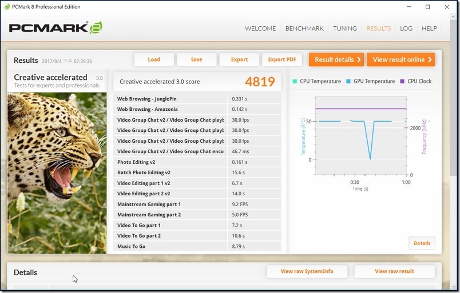Click the 4819 score value
Image resolution: width=460 pixels, height=293 pixels.
coord(260,82)
